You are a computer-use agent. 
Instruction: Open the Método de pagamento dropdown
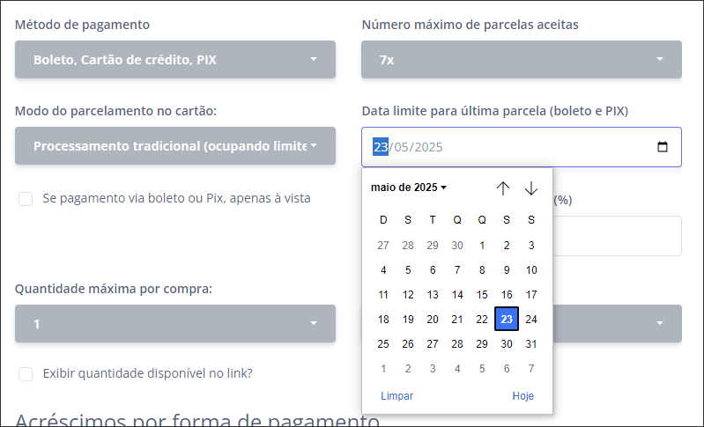coord(175,59)
